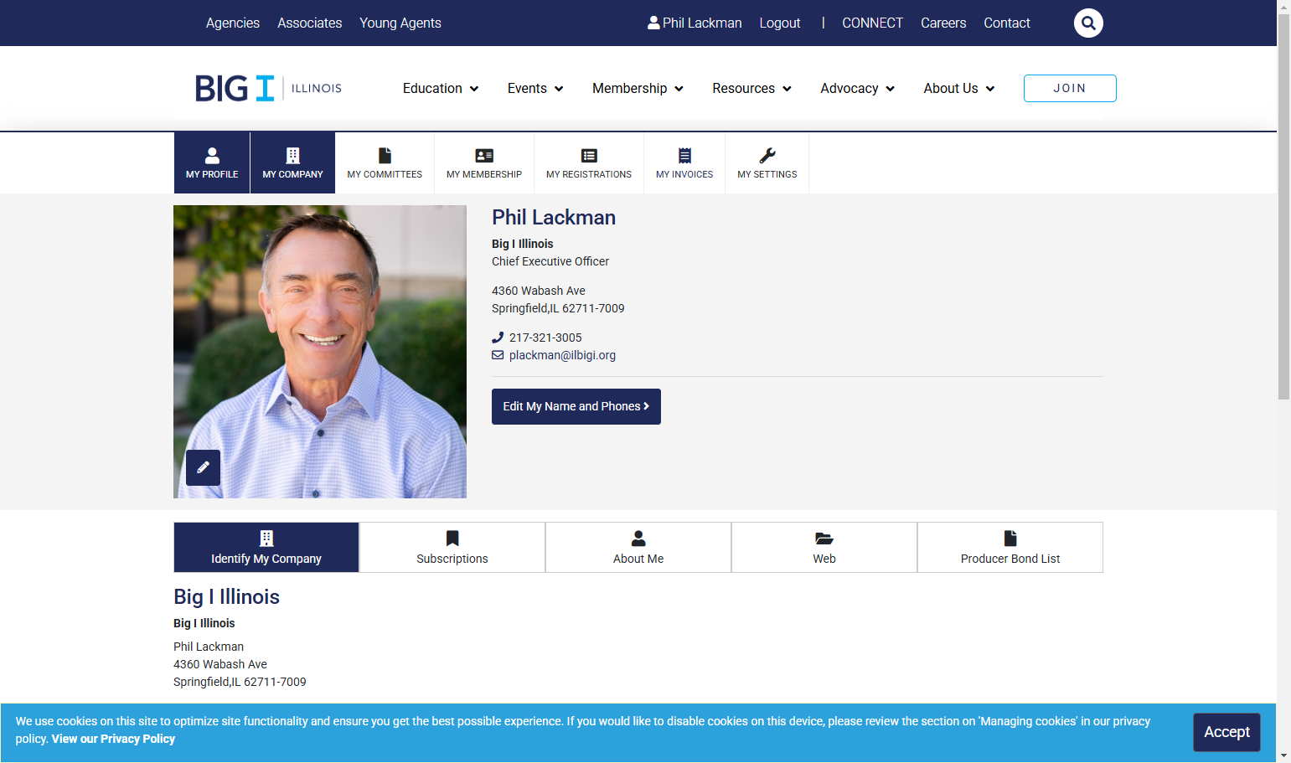Click the phone icon beside 217-321-3005
Viewport: 1291px width, 763px height.
point(498,338)
